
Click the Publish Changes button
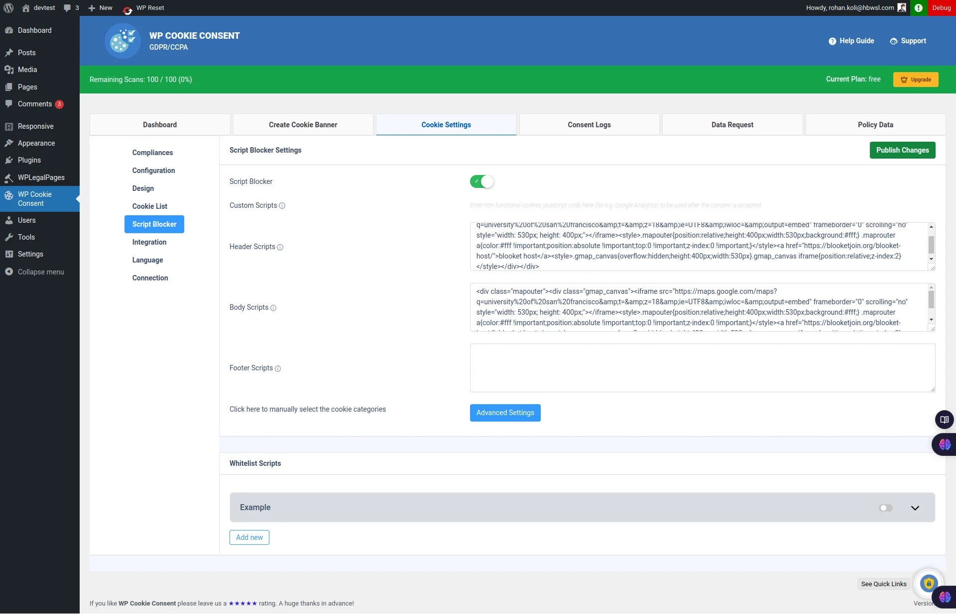tap(902, 150)
